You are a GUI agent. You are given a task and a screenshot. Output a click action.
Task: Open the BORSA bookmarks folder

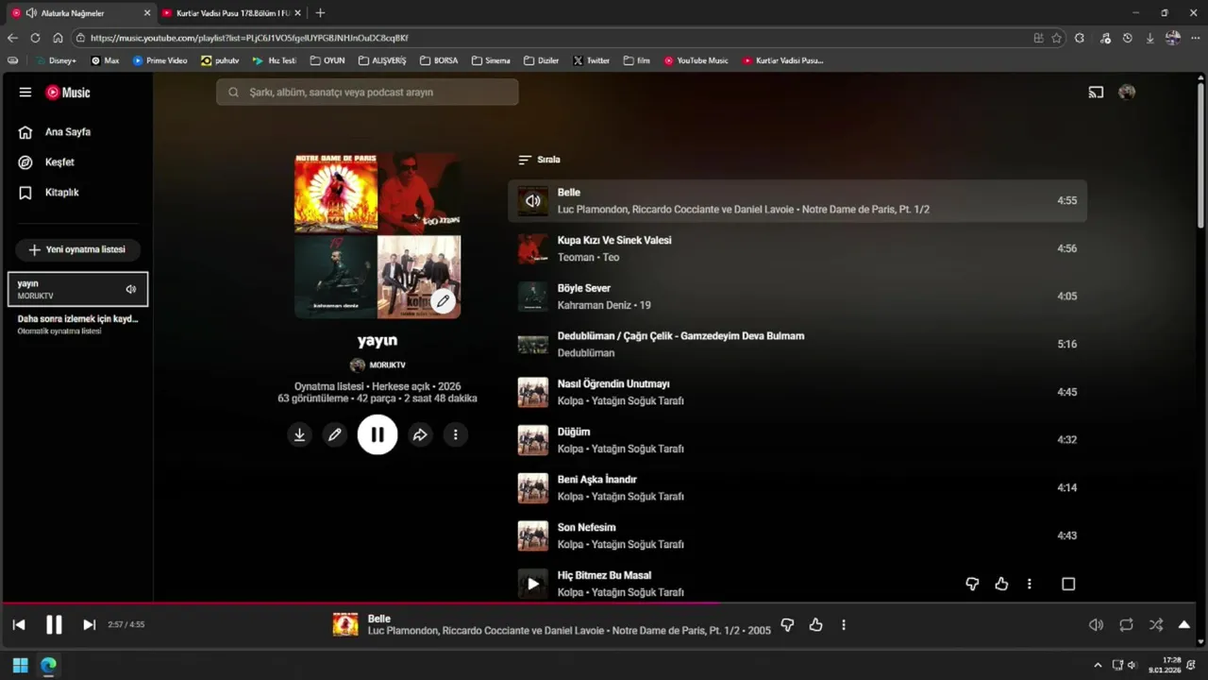[439, 60]
